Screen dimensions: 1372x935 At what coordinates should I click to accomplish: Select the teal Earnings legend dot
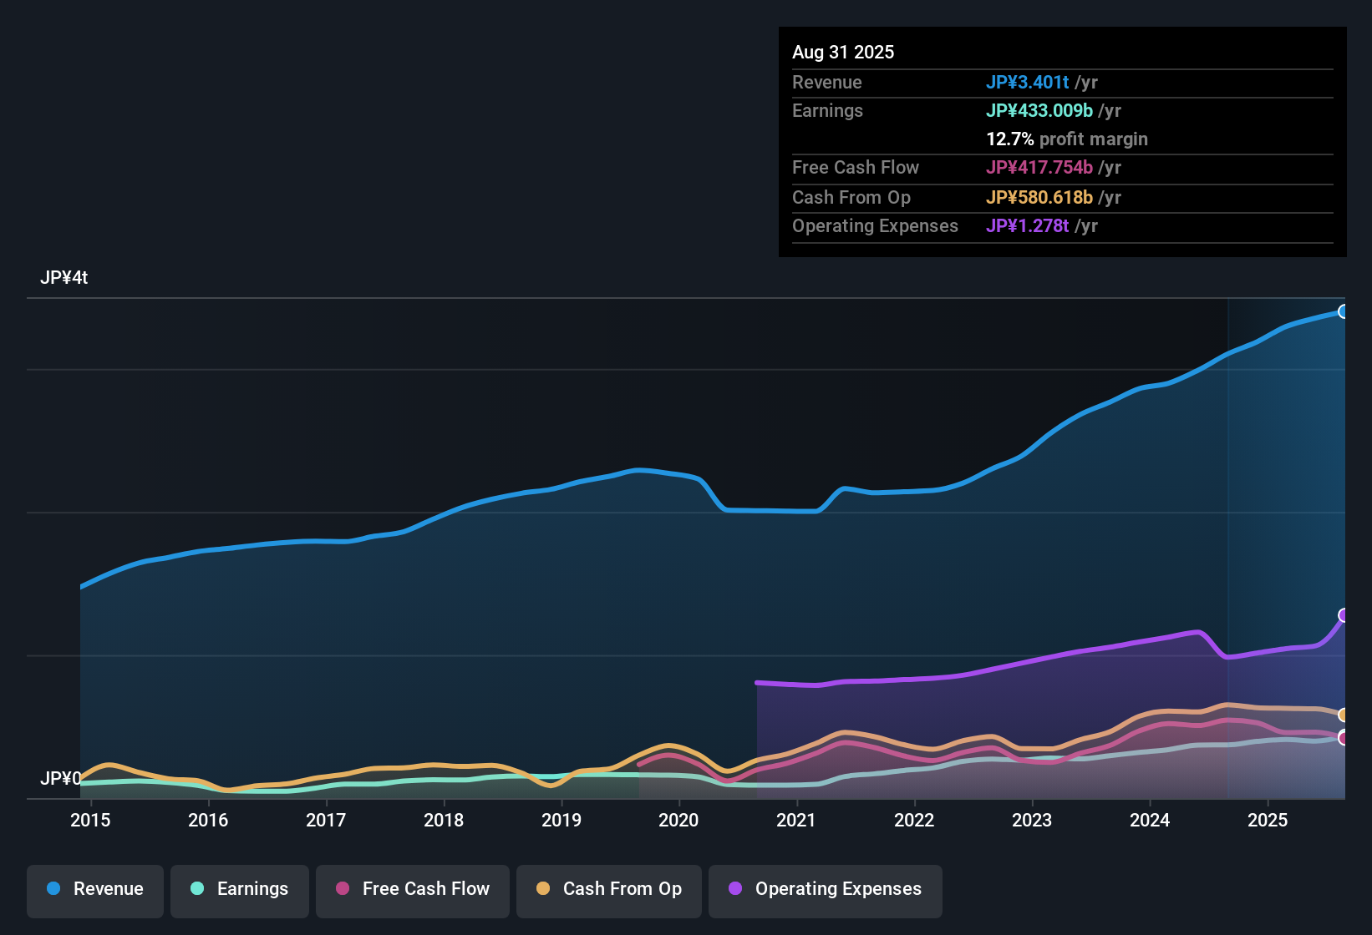[197, 889]
